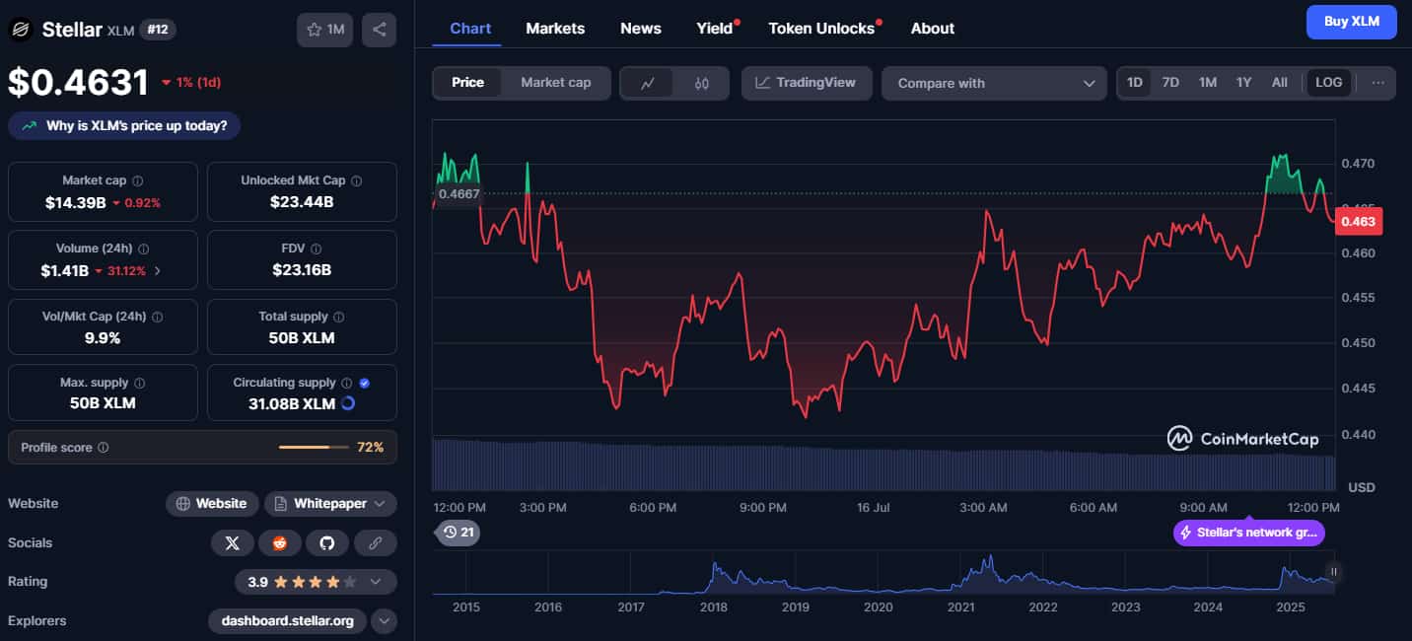Click the verified checkmark badge
Viewport: 1412px width, 641px height.
tap(365, 383)
